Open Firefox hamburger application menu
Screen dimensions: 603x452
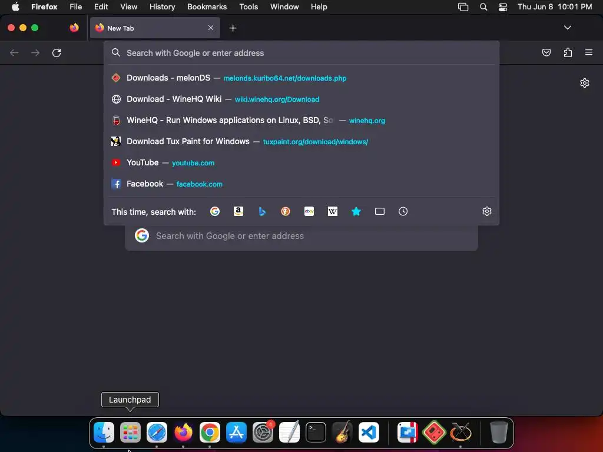click(589, 52)
